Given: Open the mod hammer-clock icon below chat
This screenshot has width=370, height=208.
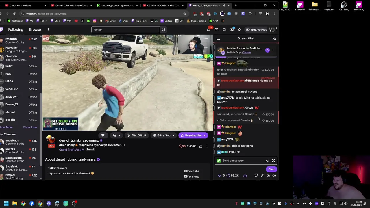Looking at the screenshot, I should (x=268, y=175).
